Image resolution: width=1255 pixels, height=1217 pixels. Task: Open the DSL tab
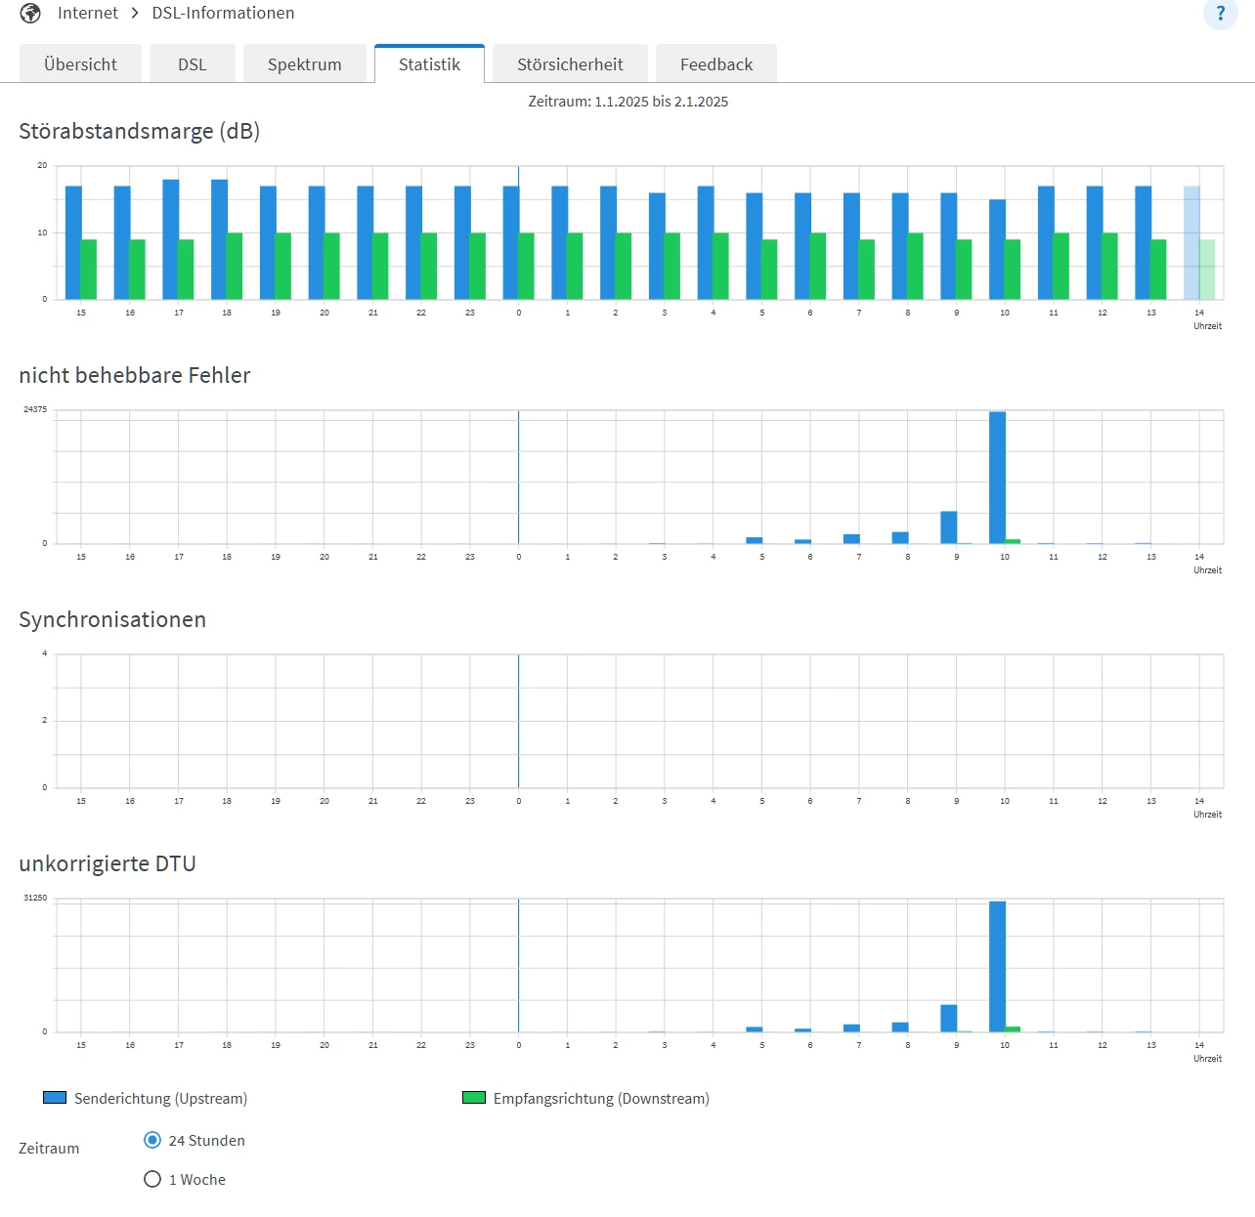pyautogui.click(x=193, y=64)
